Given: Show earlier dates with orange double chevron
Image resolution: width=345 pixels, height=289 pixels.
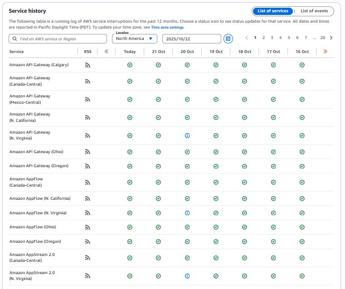Looking at the screenshot, I should pyautogui.click(x=325, y=52).
